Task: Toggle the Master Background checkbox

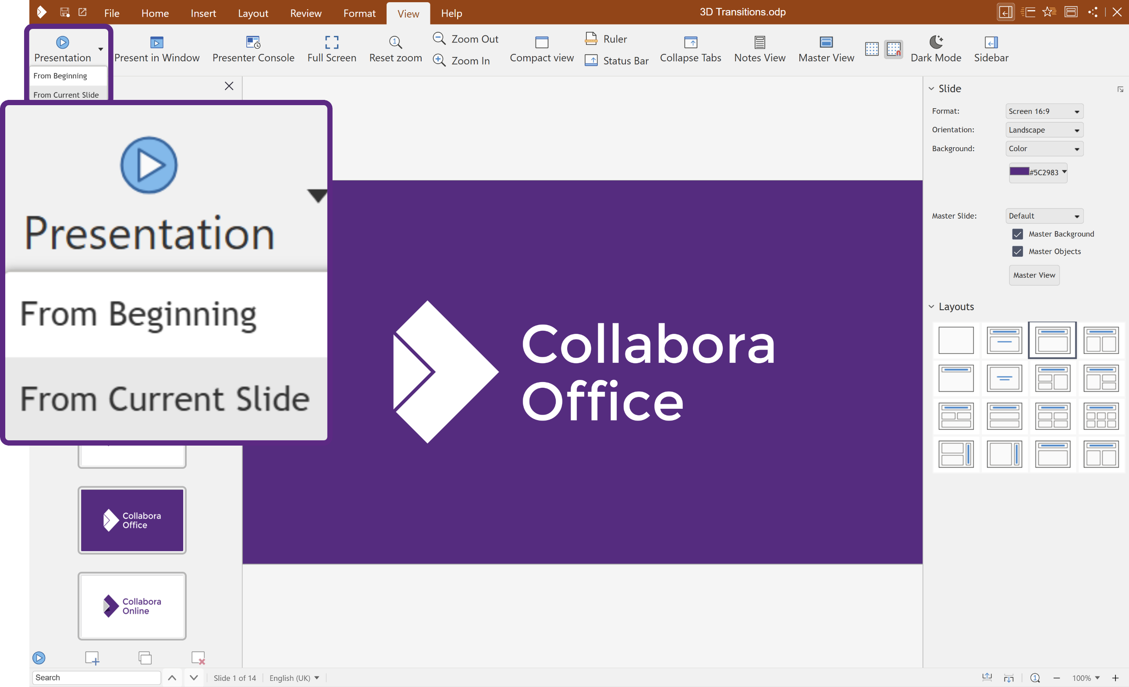Action: (1018, 234)
